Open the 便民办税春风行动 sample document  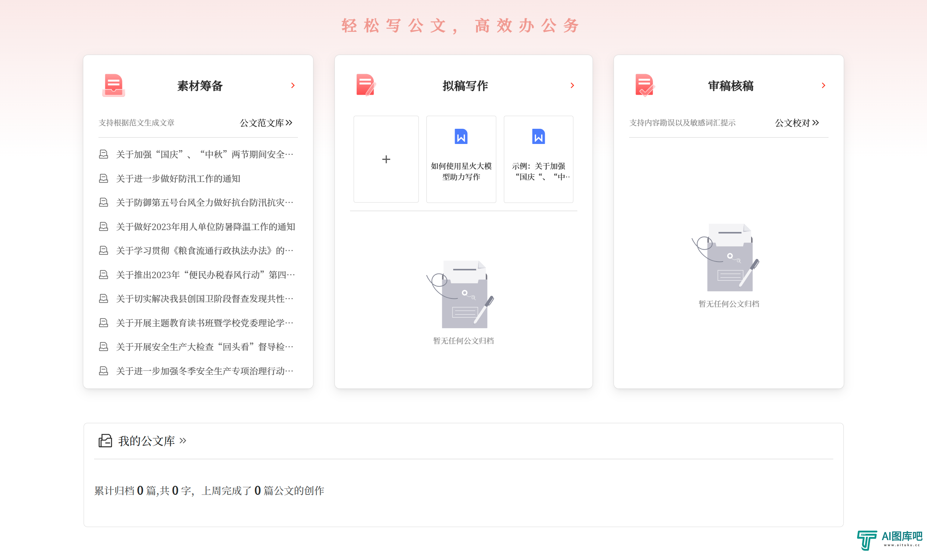pyautogui.click(x=206, y=275)
